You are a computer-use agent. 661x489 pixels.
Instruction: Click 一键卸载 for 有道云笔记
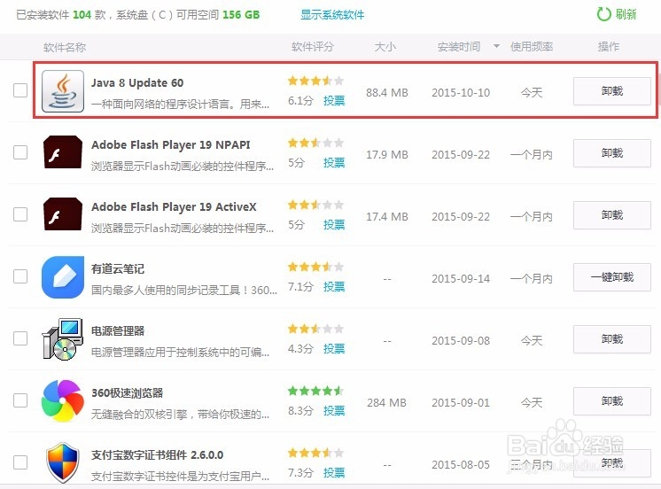pos(611,277)
